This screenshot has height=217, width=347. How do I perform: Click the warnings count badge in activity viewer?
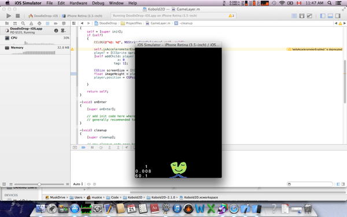pyautogui.click(x=231, y=16)
